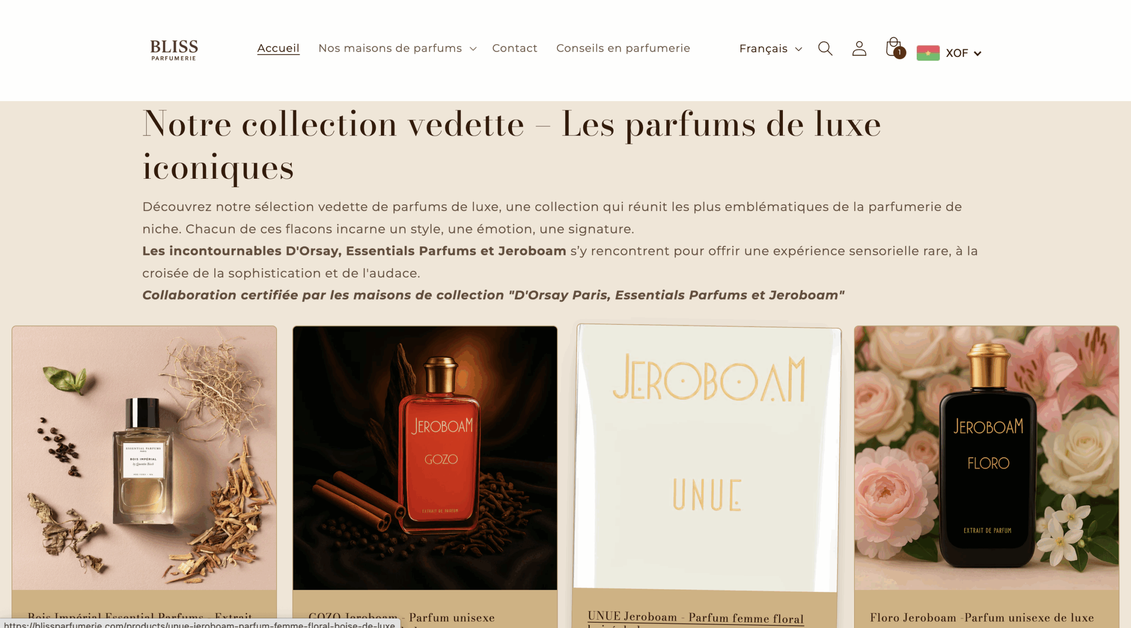1131x628 pixels.
Task: Open Conseils en parfumerie menu item
Action: click(623, 48)
